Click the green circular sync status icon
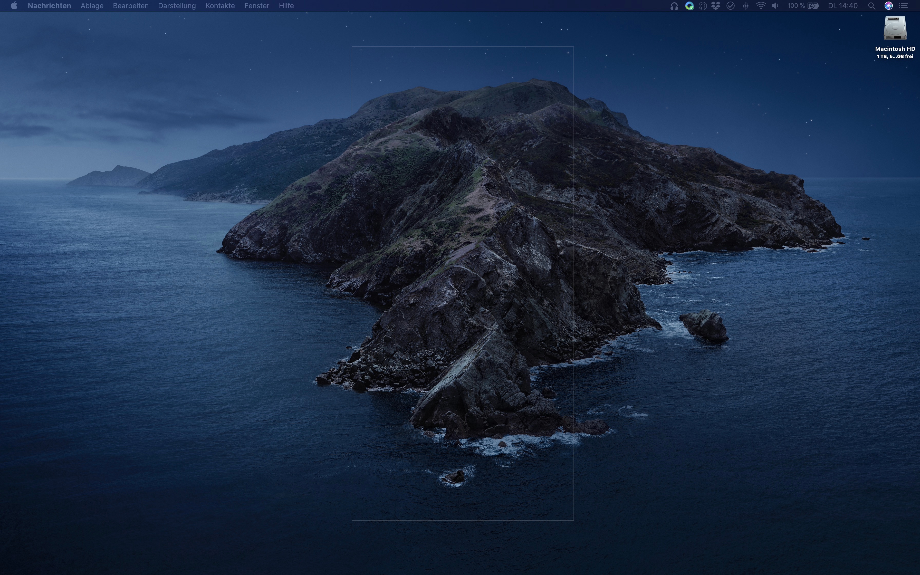 pos(689,6)
